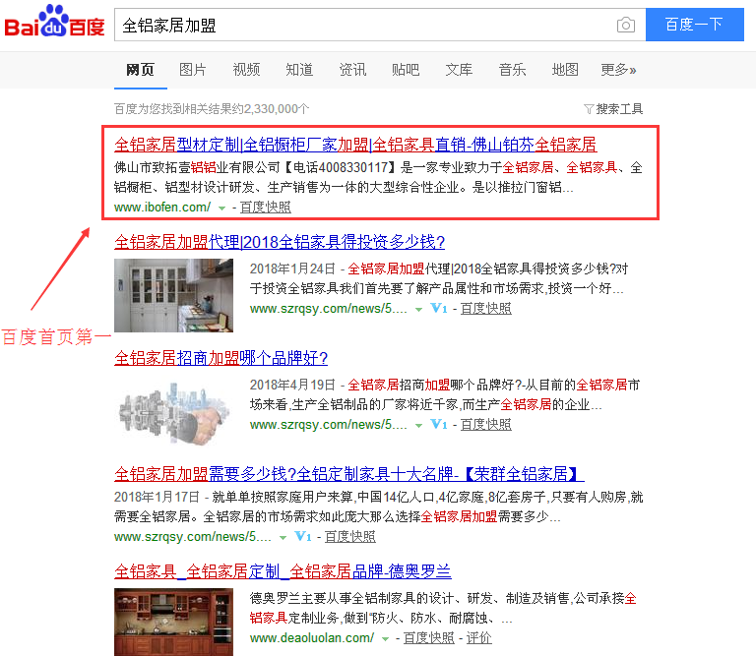Click the camera image search icon
This screenshot has width=756, height=656.
[625, 25]
